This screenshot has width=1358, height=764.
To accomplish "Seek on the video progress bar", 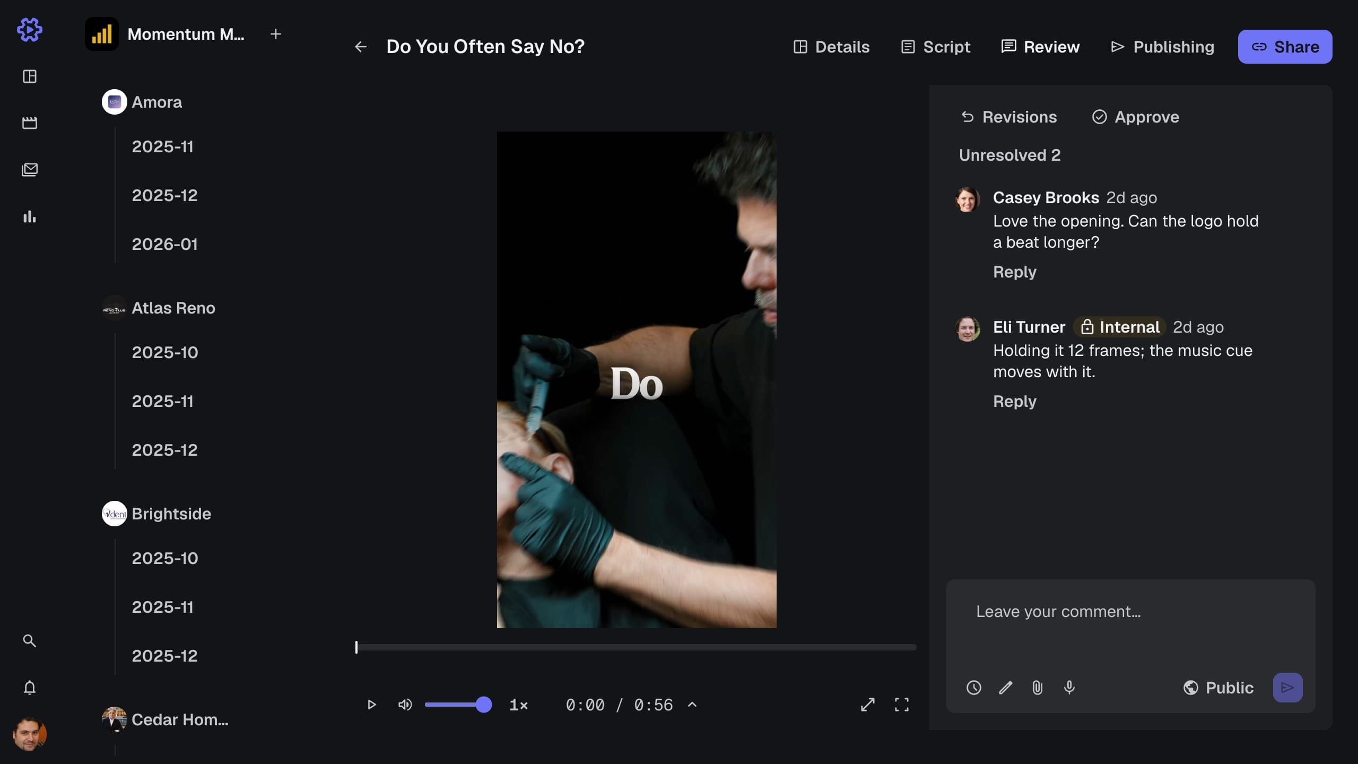I will (x=636, y=647).
